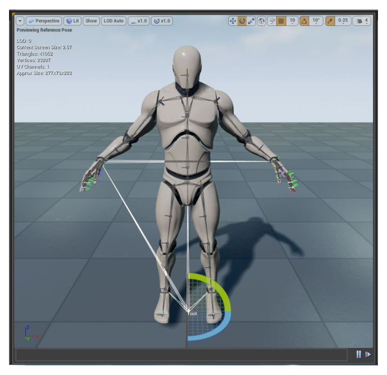
Task: Toggle rotation snapping
Action: coord(304,21)
